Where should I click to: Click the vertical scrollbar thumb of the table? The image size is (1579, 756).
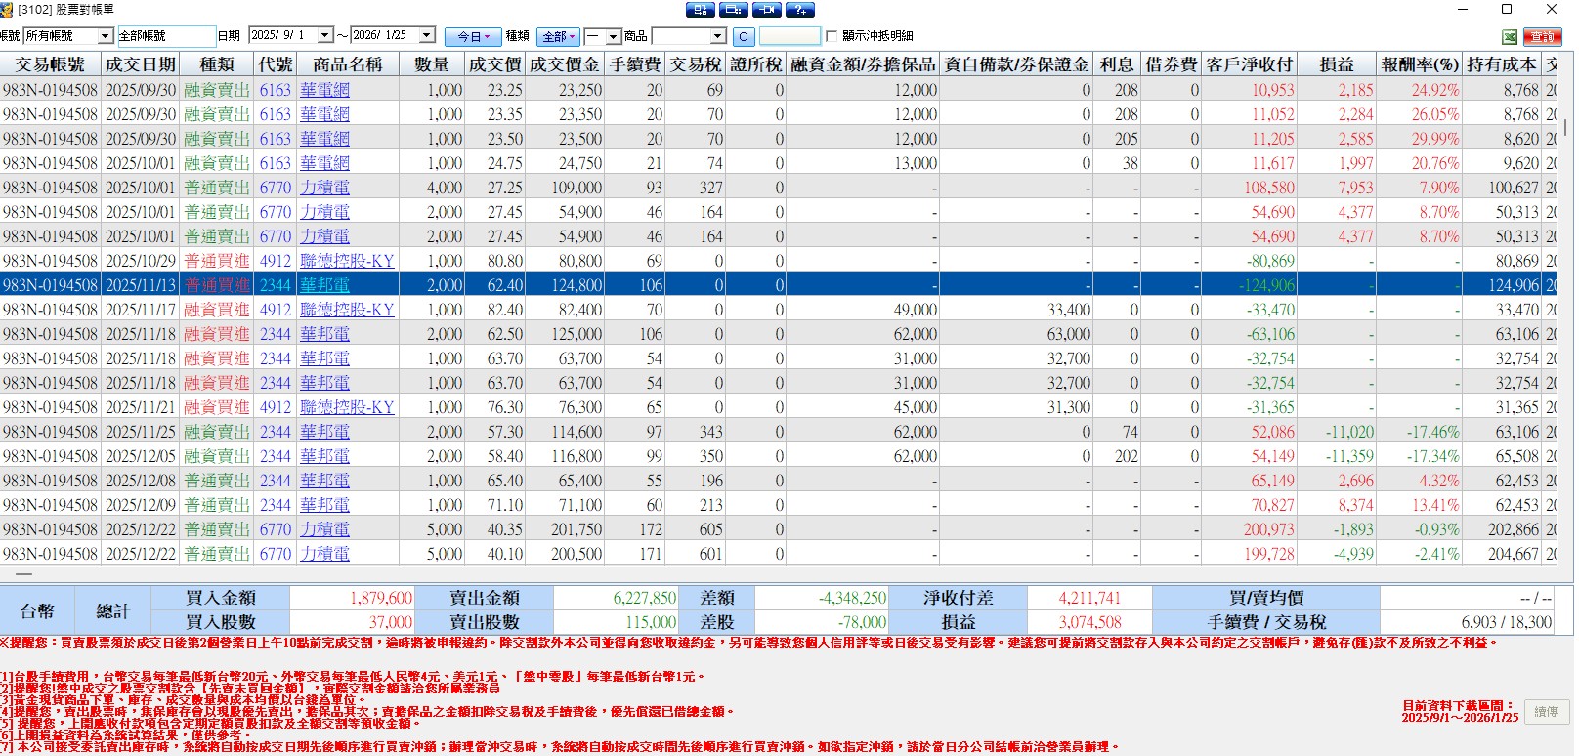1566,127
